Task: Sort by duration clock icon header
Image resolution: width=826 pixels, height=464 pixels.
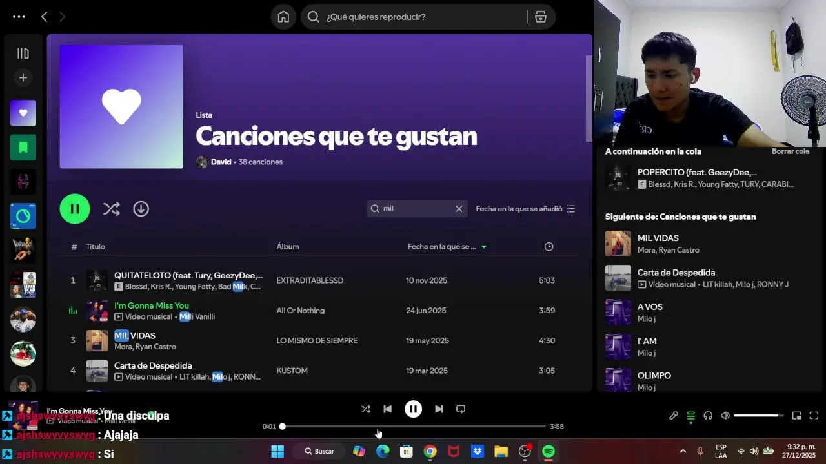Action: coord(549,247)
